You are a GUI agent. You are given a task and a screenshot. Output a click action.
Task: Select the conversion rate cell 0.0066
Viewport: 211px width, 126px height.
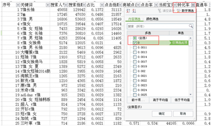pos(186,123)
